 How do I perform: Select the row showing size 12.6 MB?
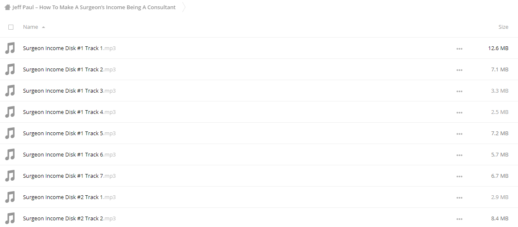coord(259,48)
